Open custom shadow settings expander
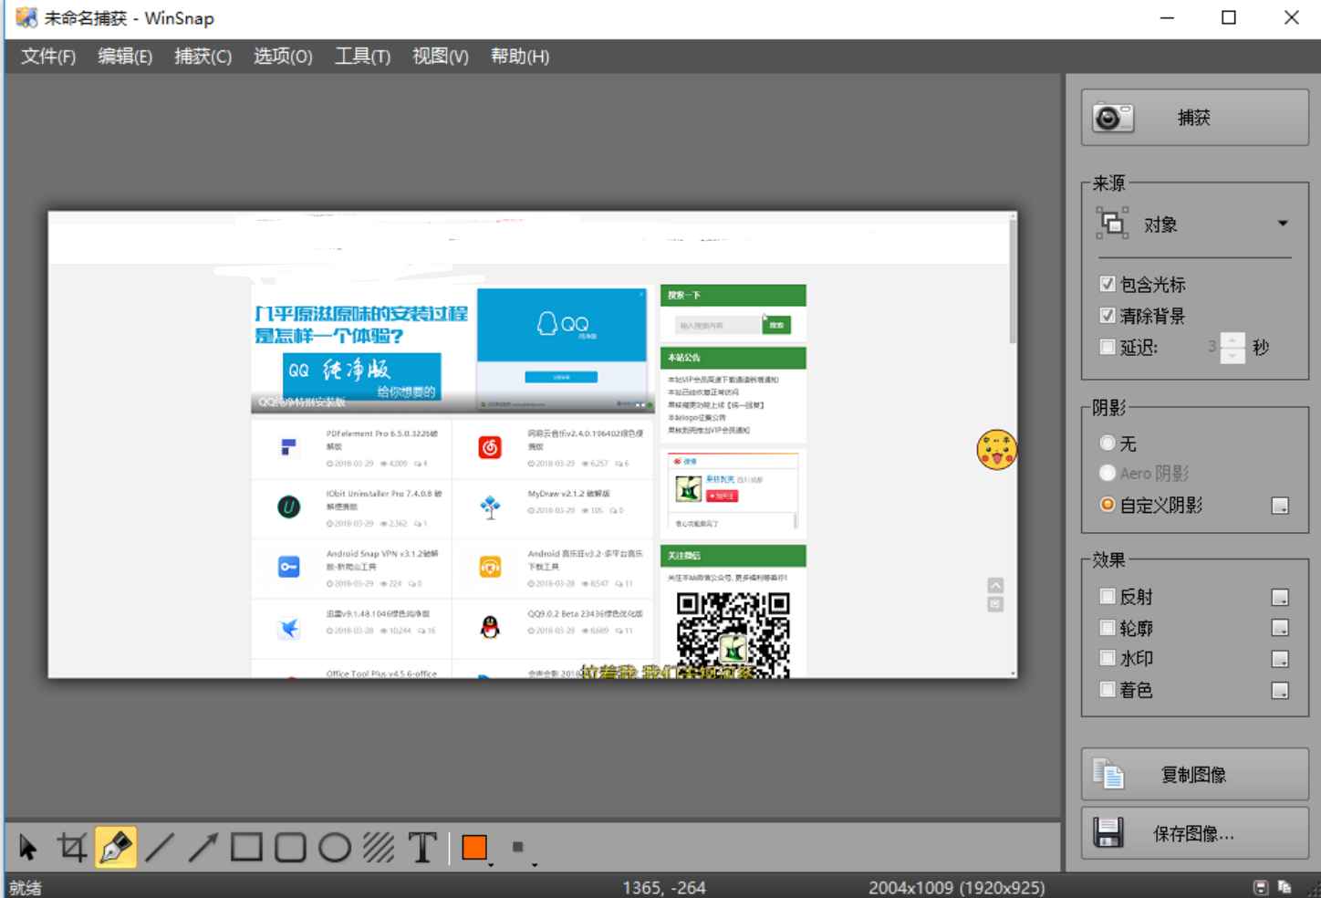Image resolution: width=1321 pixels, height=898 pixels. coord(1280,504)
